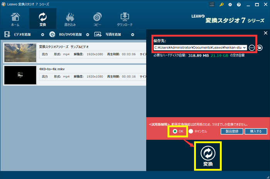Maximize the Leawo window
The height and width of the screenshot is (179, 270).
(257, 5)
